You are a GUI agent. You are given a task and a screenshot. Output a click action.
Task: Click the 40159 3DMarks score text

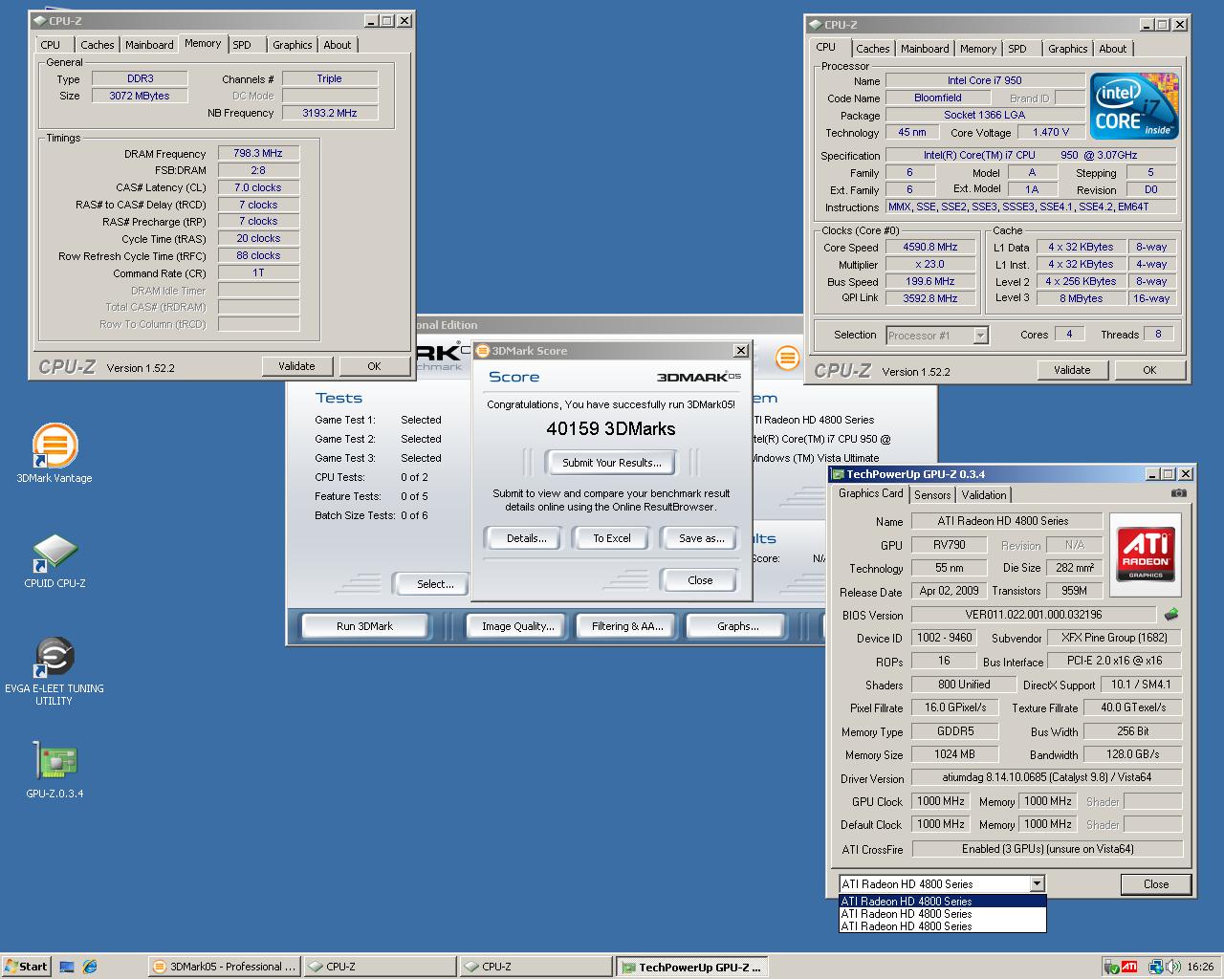click(x=611, y=429)
